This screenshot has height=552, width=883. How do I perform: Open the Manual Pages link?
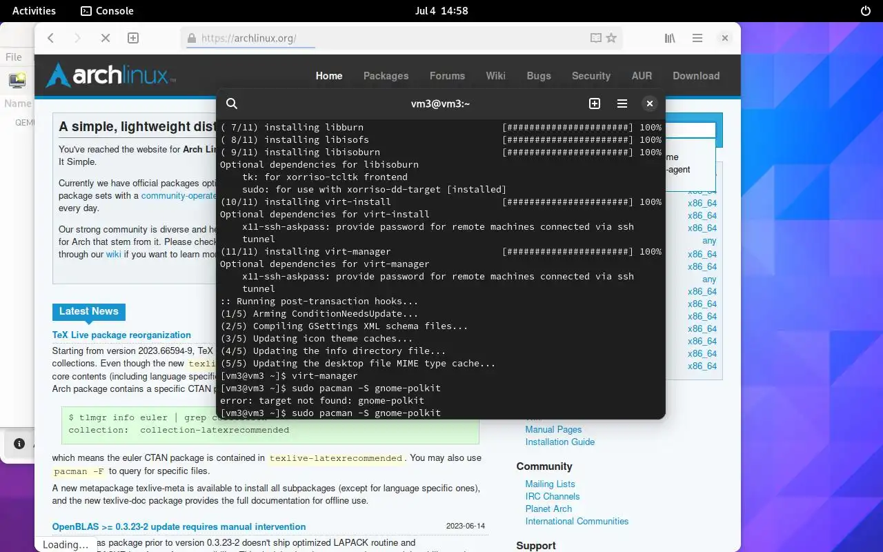tap(553, 429)
